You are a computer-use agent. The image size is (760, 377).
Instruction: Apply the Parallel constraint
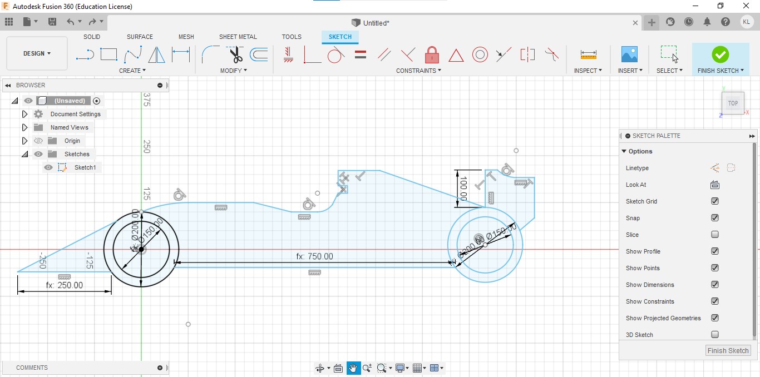pos(384,54)
